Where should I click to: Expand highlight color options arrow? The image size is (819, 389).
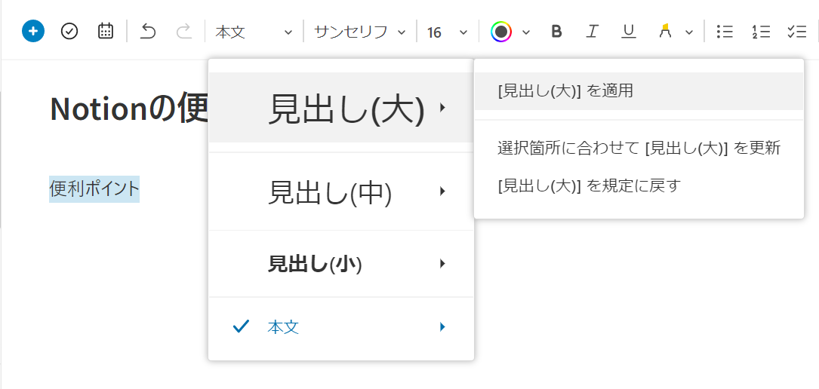coord(689,32)
